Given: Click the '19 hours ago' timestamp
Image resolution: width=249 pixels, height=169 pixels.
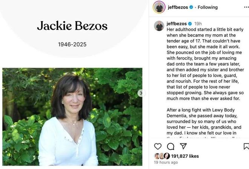Looking at the screenshot, I should pyautogui.click(x=166, y=163).
